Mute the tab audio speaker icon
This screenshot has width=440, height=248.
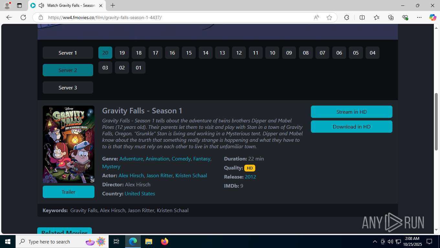tap(41, 5)
